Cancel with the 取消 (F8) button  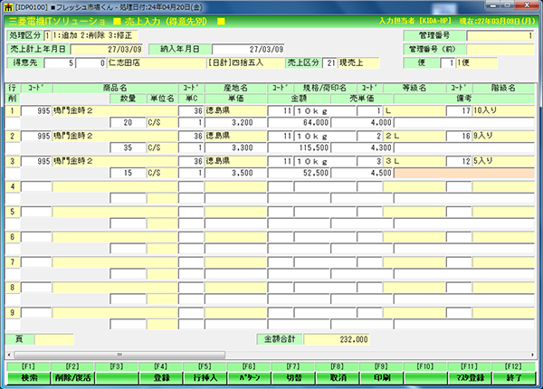pyautogui.click(x=338, y=376)
